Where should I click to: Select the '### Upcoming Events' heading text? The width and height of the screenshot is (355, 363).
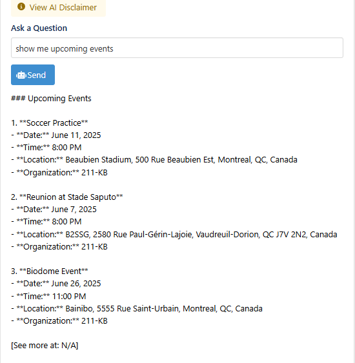51,99
